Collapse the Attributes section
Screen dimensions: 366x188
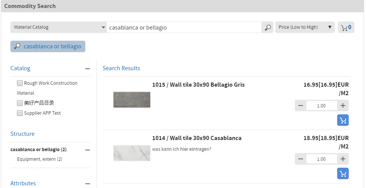pyautogui.click(x=88, y=183)
